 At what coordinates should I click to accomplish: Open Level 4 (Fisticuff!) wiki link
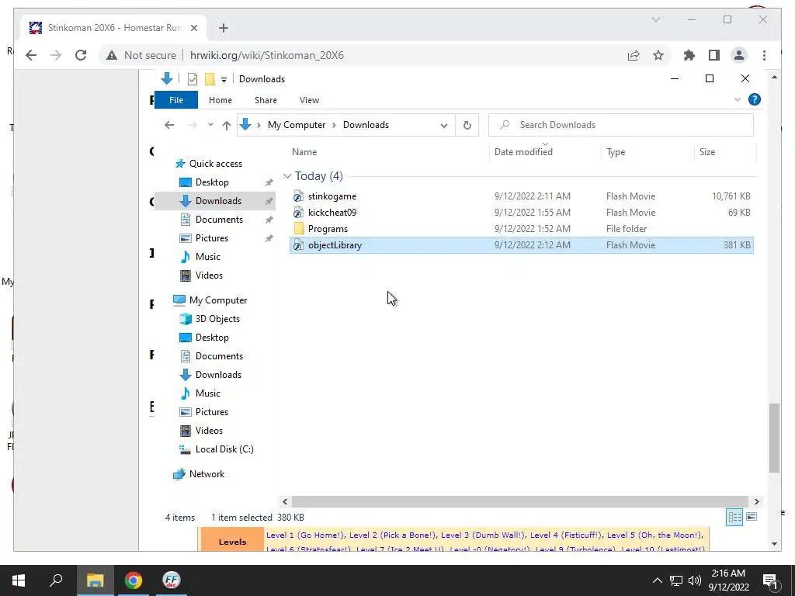pos(566,535)
